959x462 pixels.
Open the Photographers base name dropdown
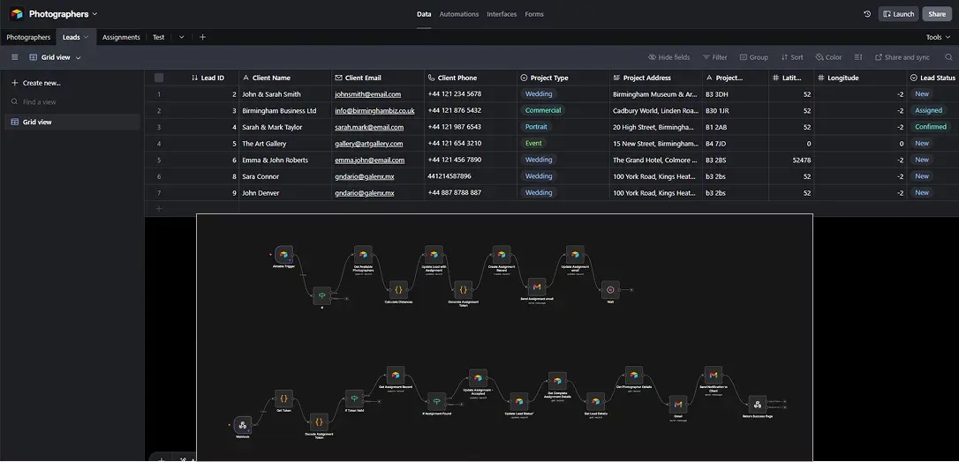[94, 14]
